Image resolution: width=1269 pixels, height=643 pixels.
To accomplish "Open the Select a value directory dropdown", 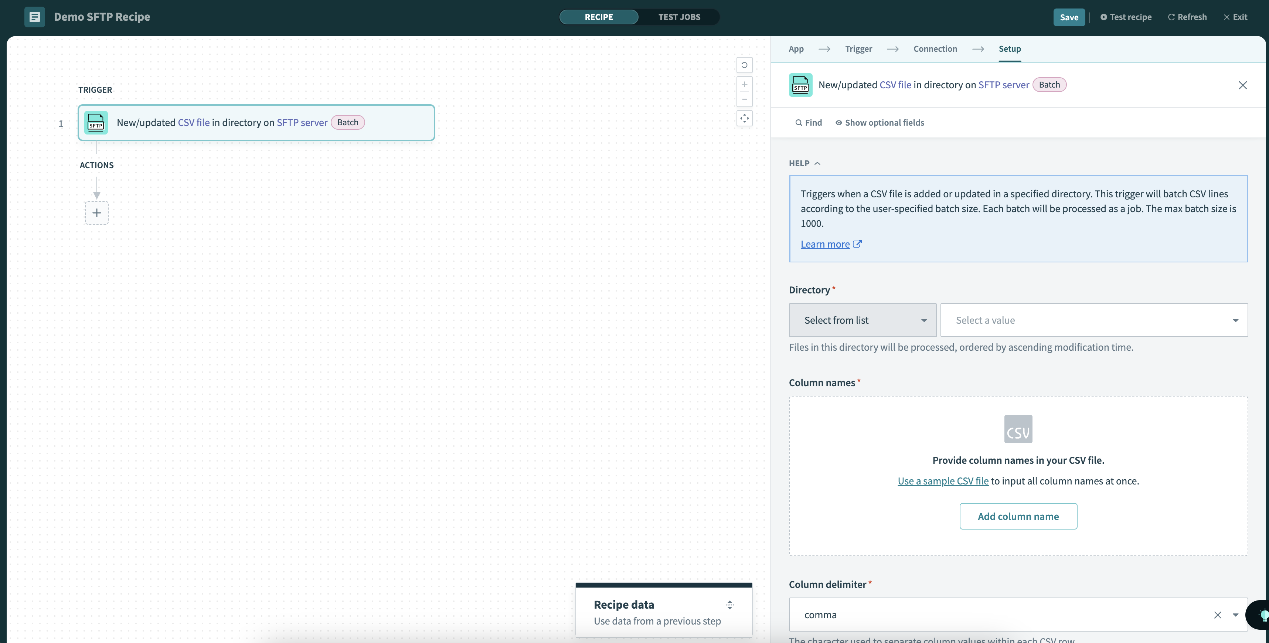I will click(1093, 320).
